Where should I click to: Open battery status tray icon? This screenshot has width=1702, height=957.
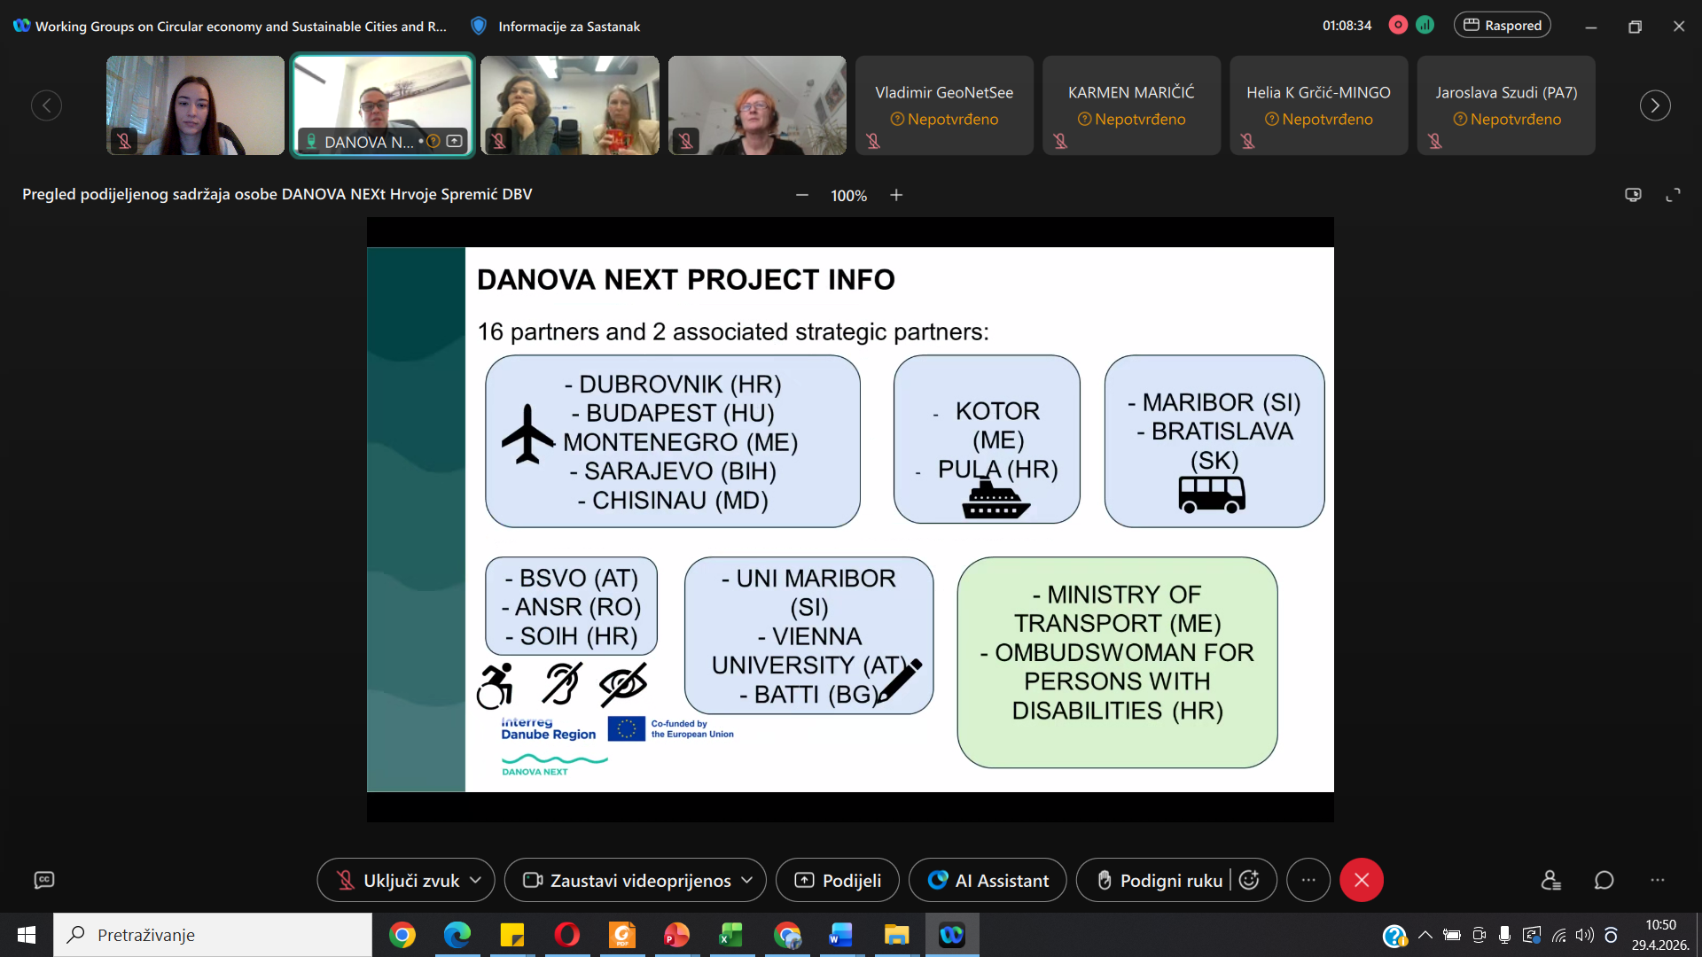pos(1452,935)
